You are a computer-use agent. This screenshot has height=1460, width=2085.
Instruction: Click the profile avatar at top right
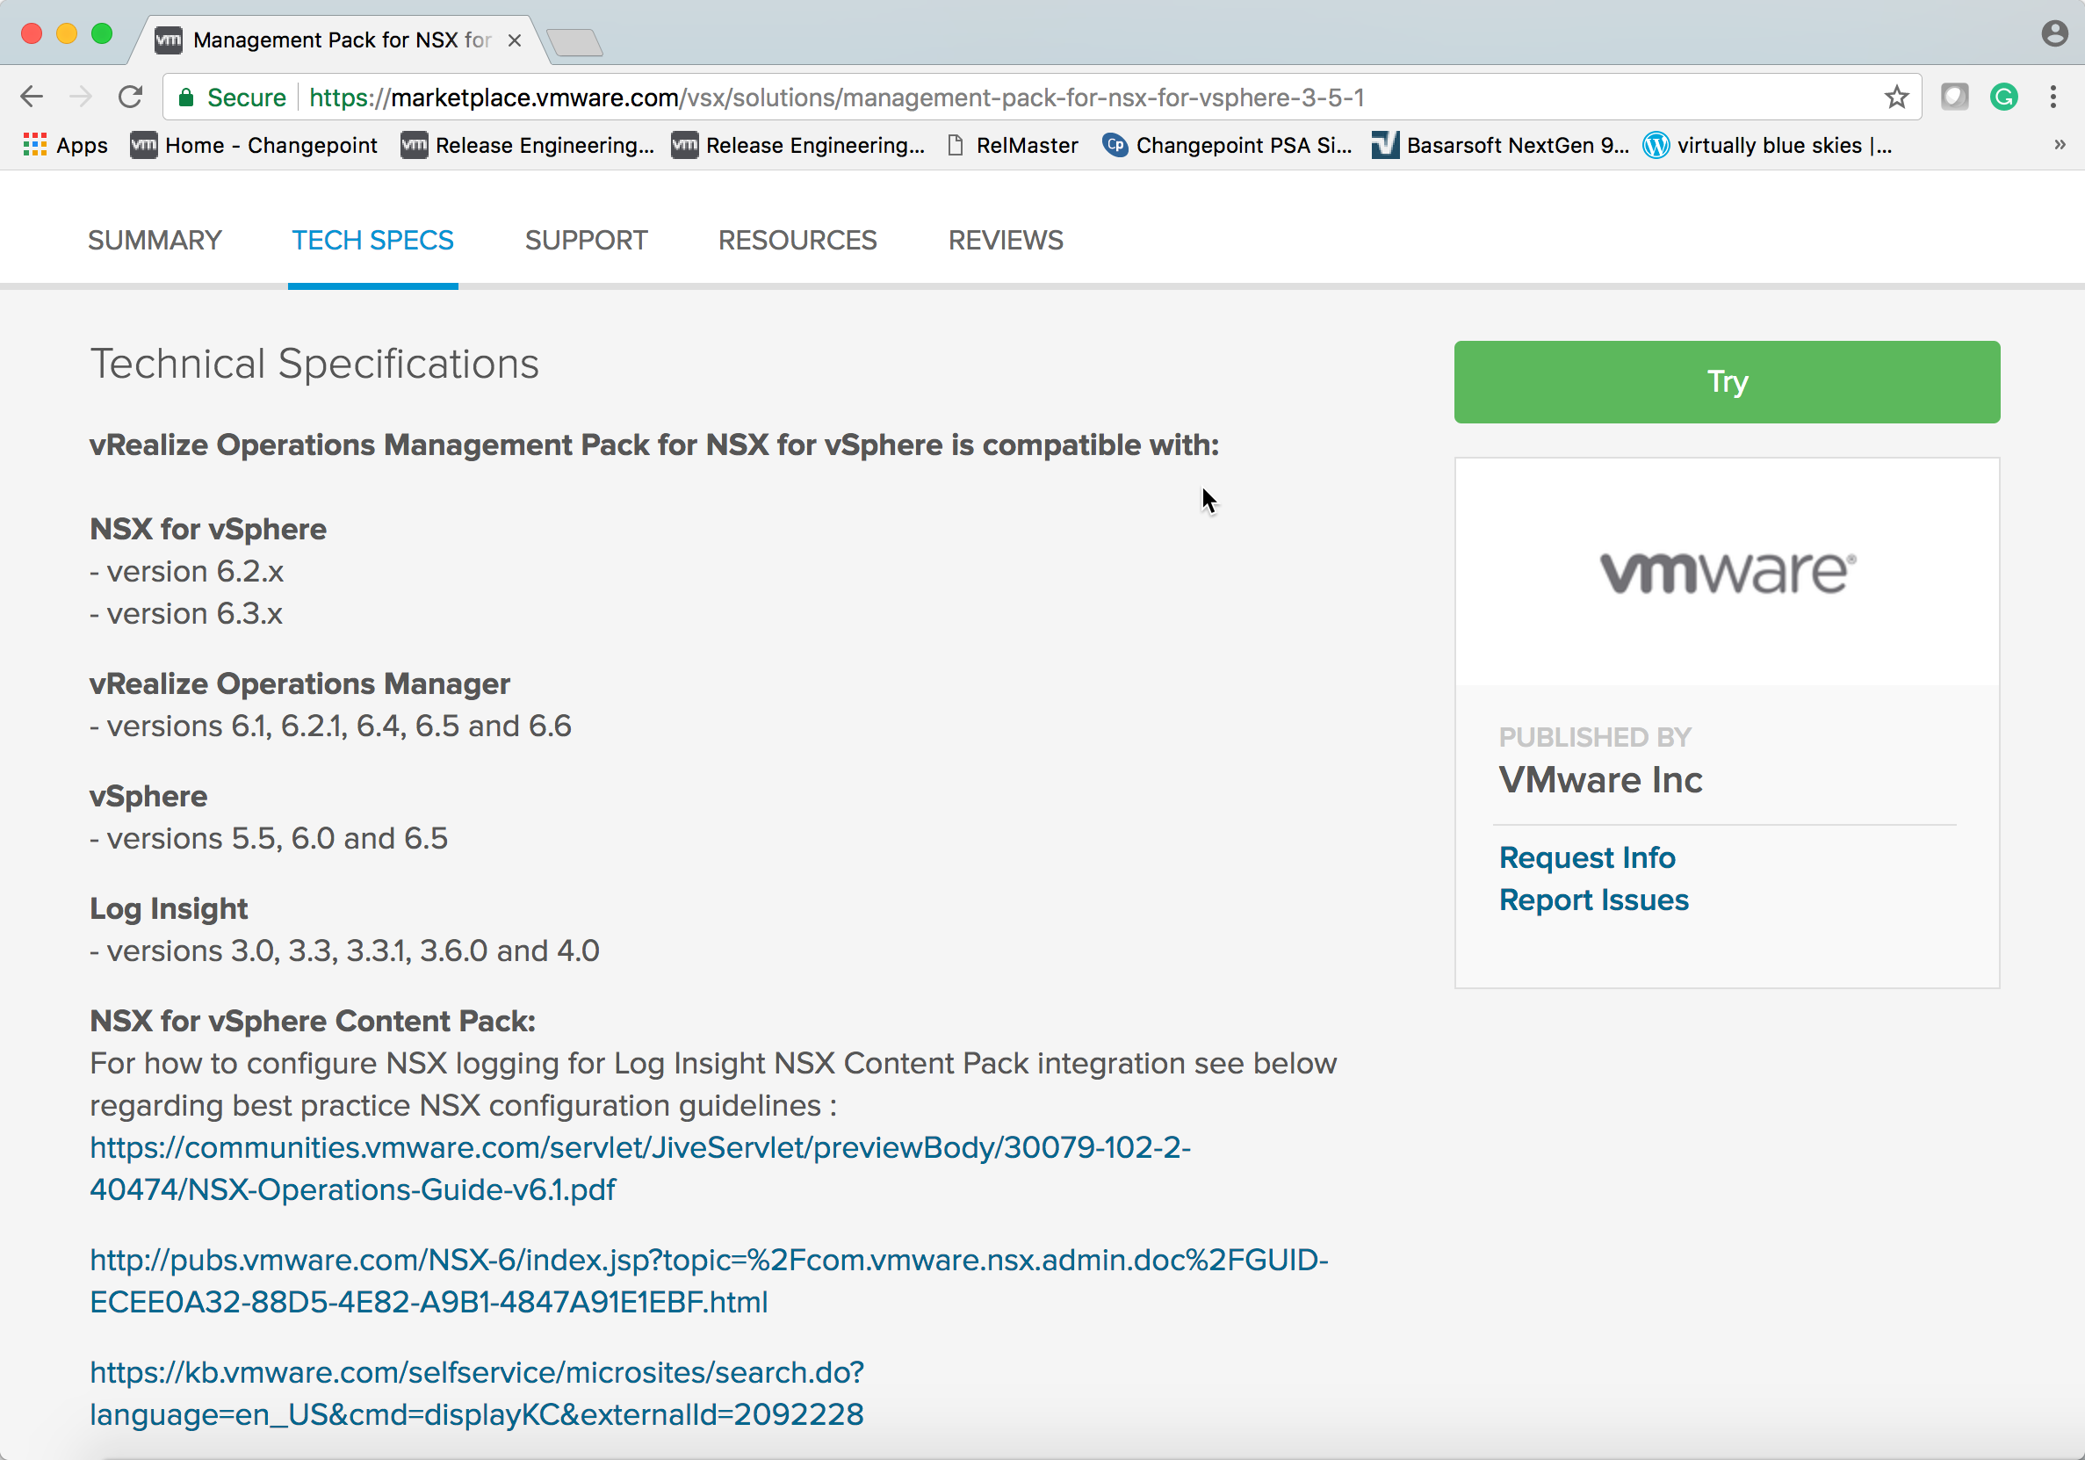tap(2054, 33)
